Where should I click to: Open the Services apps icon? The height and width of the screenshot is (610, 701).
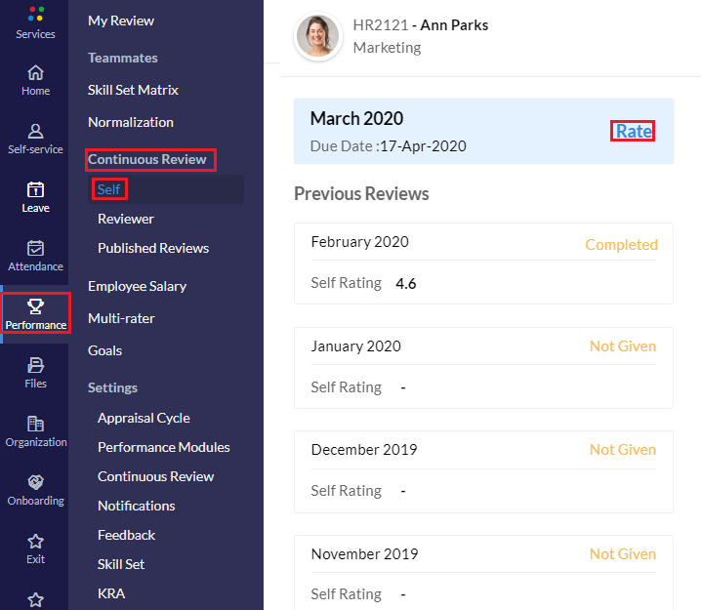(35, 16)
